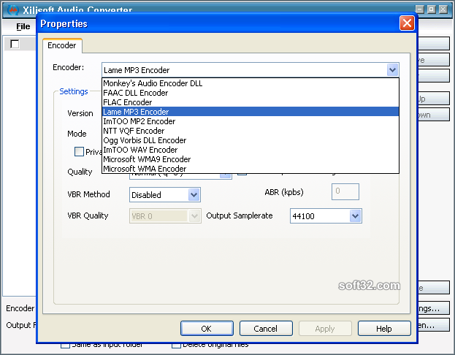Select highlighted Lame MP3 Encoder entry
455x355 pixels.
251,112
